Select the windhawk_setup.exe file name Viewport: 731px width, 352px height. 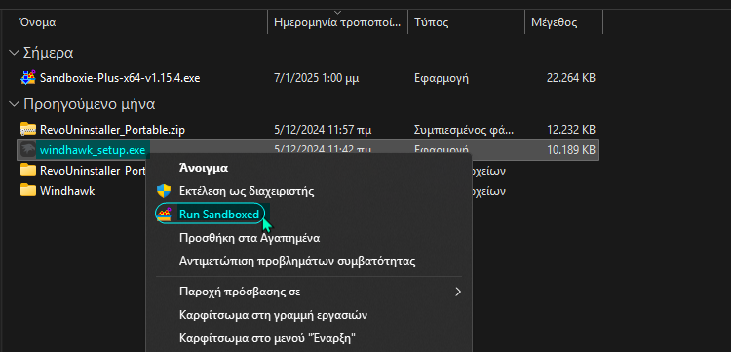coord(93,150)
